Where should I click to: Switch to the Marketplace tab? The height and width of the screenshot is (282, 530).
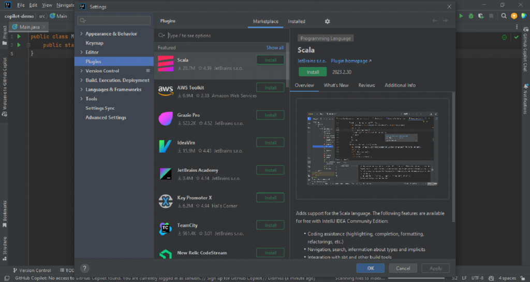click(x=266, y=21)
